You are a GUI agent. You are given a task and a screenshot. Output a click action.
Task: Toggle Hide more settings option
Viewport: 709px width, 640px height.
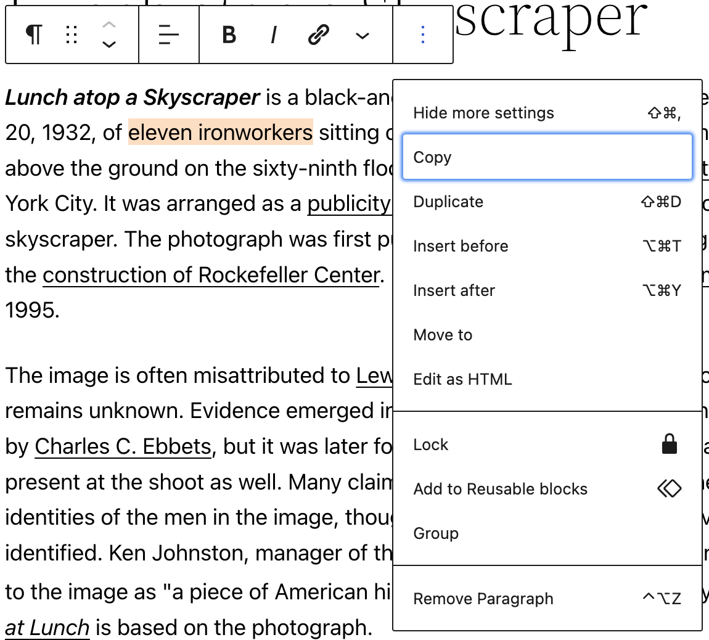coord(483,113)
